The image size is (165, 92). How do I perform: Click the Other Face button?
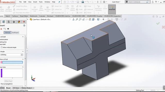click(x=8, y=81)
